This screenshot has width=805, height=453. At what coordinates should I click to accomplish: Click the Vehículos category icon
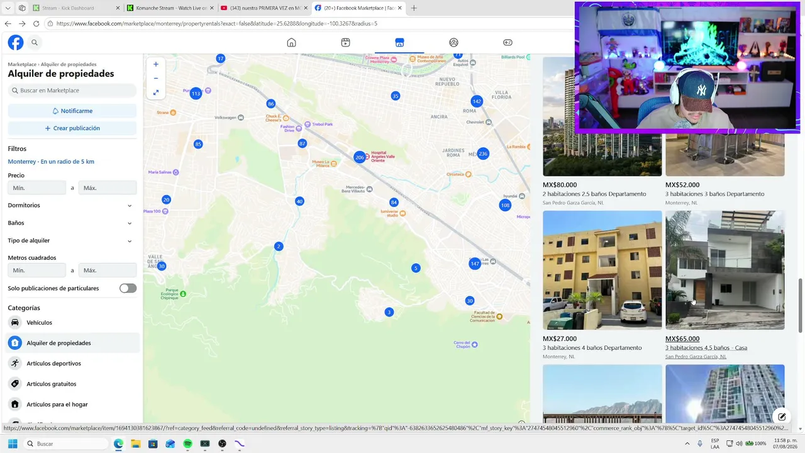pos(14,323)
